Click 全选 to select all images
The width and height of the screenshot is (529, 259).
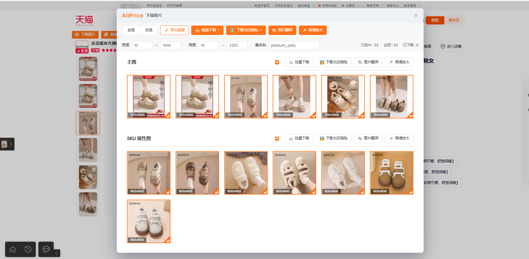point(131,30)
